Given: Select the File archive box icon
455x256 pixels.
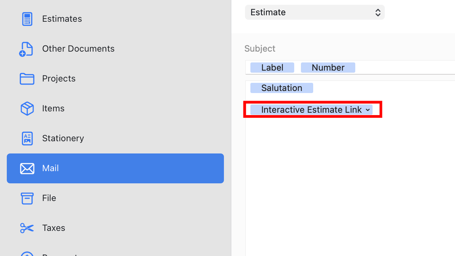Looking at the screenshot, I should (27, 198).
